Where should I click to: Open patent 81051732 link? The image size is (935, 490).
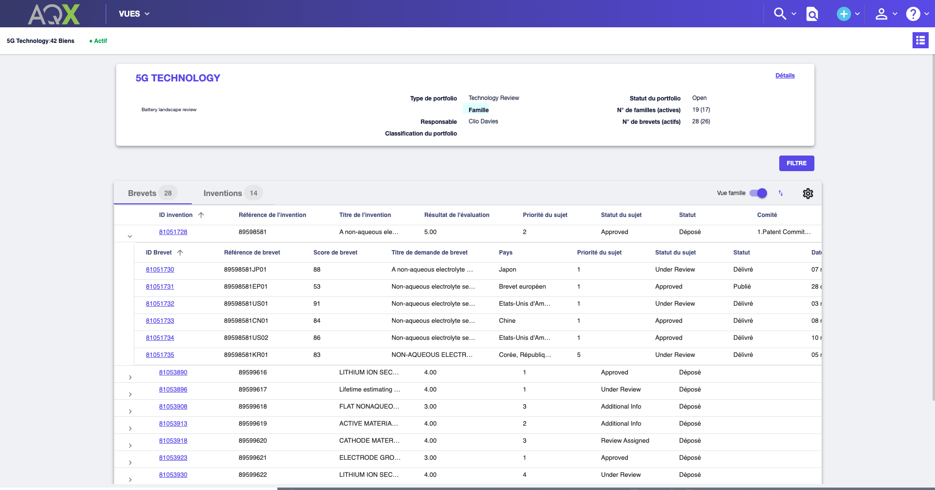pyautogui.click(x=160, y=304)
